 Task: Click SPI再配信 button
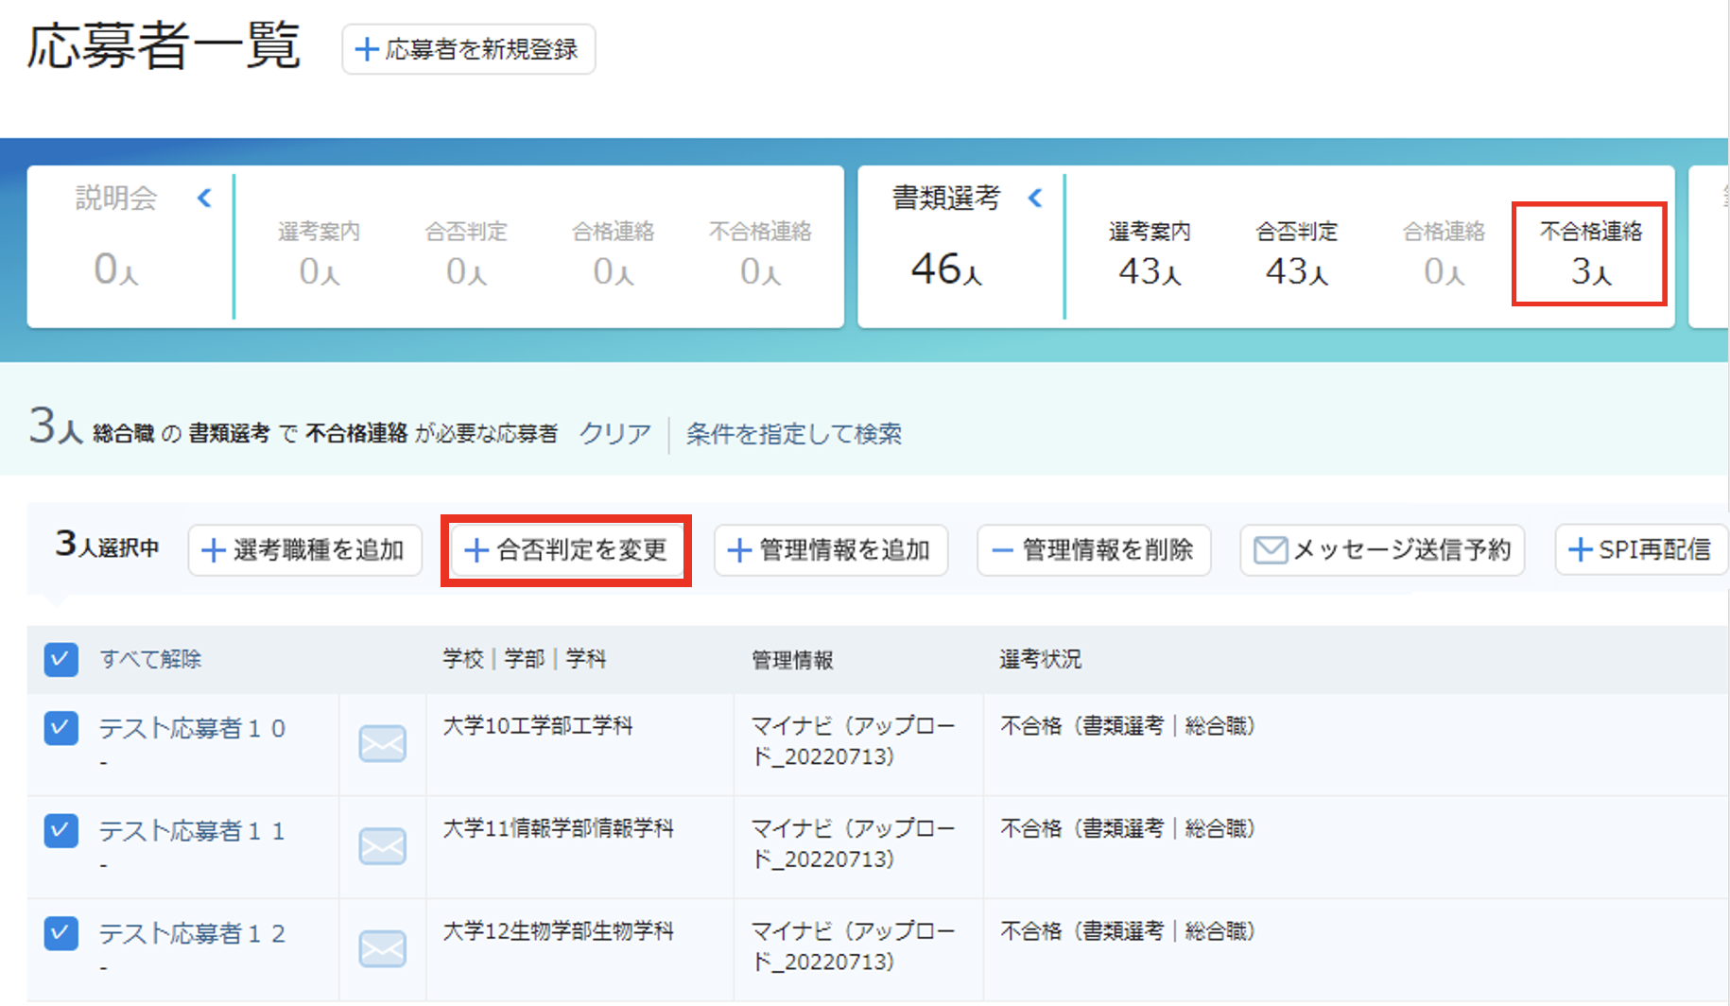point(1641,550)
